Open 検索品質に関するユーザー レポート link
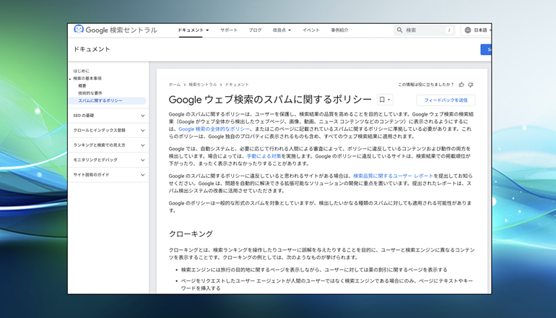 tap(394, 176)
